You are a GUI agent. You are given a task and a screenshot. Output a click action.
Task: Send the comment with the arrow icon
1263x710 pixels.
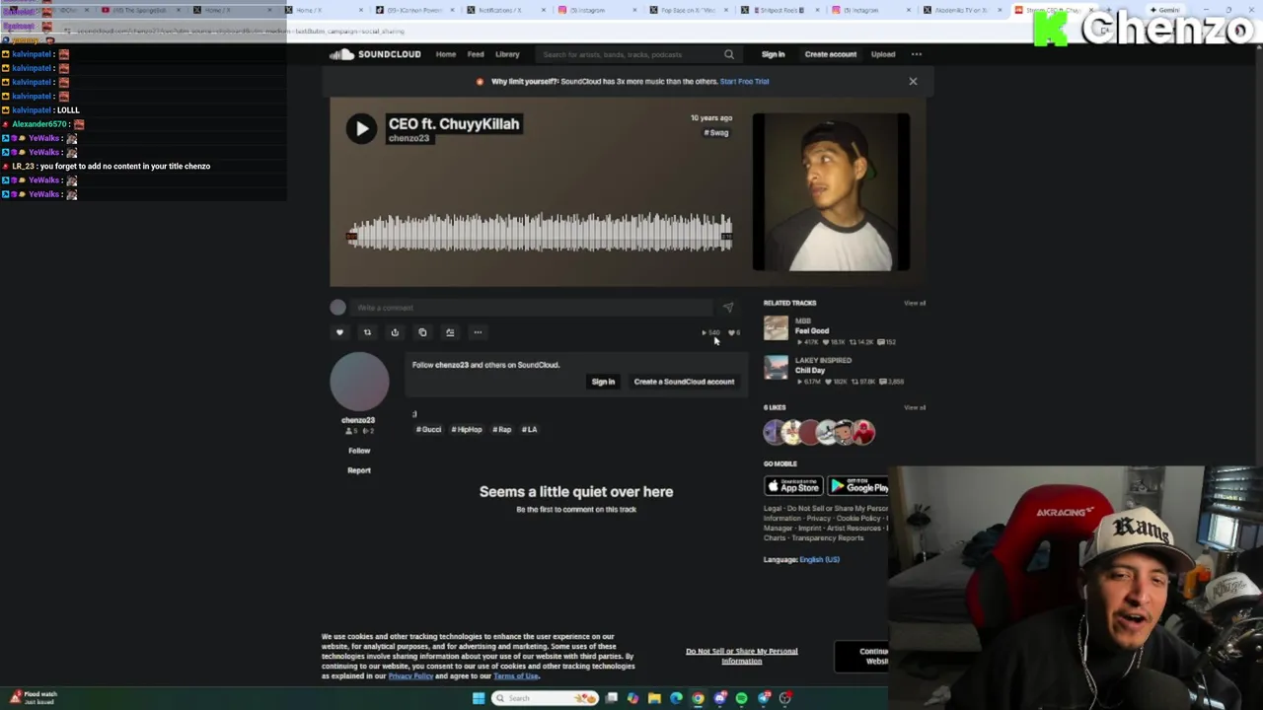click(728, 308)
